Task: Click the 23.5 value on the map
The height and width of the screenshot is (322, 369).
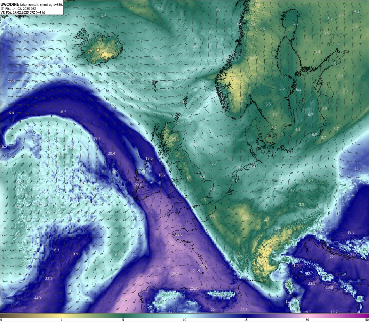Action: coord(312,284)
